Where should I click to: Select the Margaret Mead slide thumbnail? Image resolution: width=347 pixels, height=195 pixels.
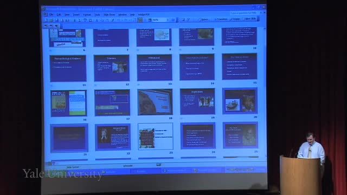click(x=113, y=137)
